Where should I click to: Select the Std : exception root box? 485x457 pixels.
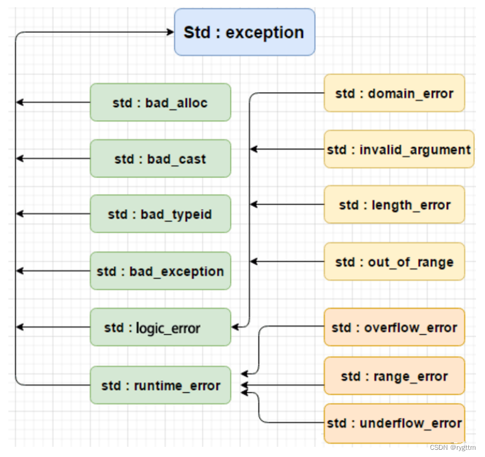pos(245,32)
